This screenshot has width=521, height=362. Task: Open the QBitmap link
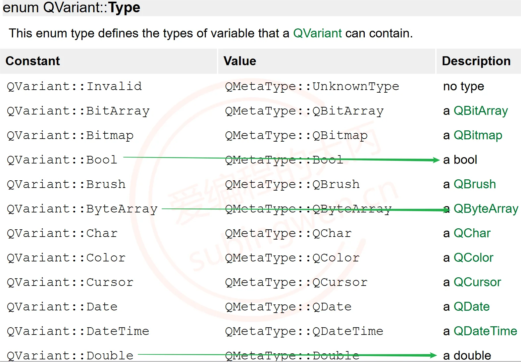[478, 135]
